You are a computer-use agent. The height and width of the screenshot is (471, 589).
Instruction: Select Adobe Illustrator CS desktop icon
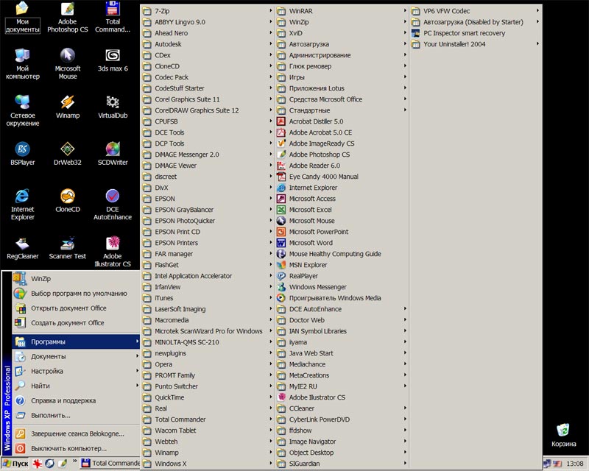(113, 252)
